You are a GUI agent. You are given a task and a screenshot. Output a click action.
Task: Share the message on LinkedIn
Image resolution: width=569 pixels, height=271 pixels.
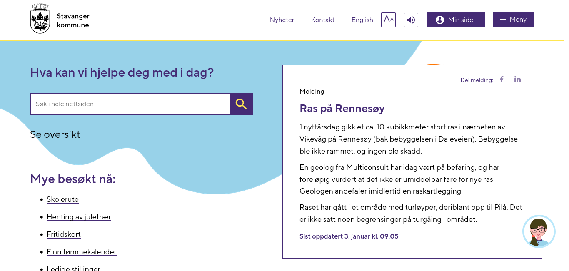click(517, 80)
